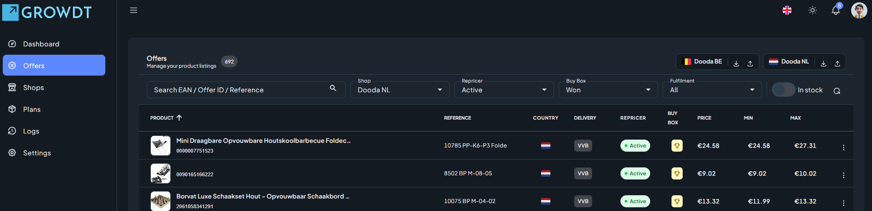The width and height of the screenshot is (872, 211).
Task: Click product title Borvat Luxe Schaakset Hout
Action: tap(263, 196)
